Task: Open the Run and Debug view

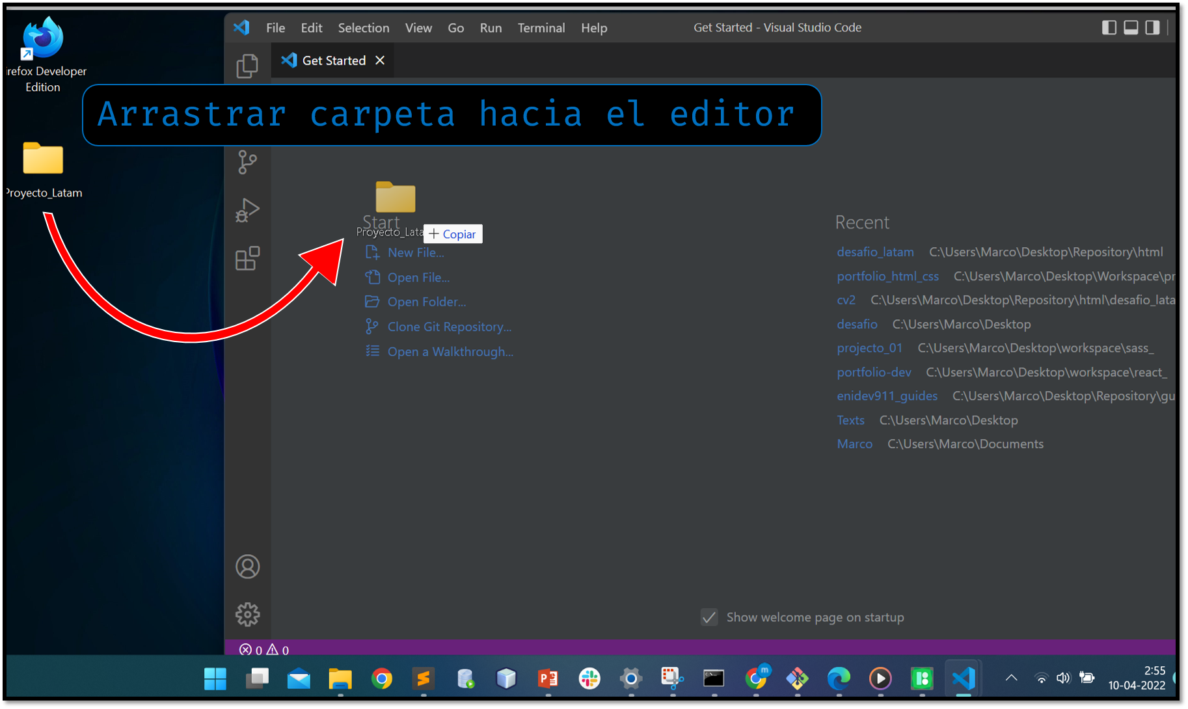Action: click(247, 210)
